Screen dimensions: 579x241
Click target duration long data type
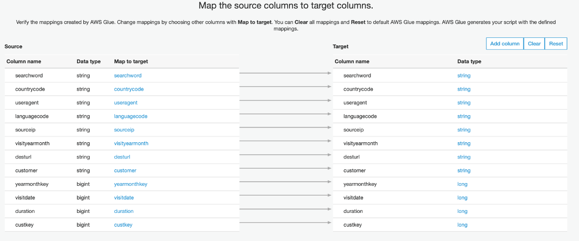point(462,211)
